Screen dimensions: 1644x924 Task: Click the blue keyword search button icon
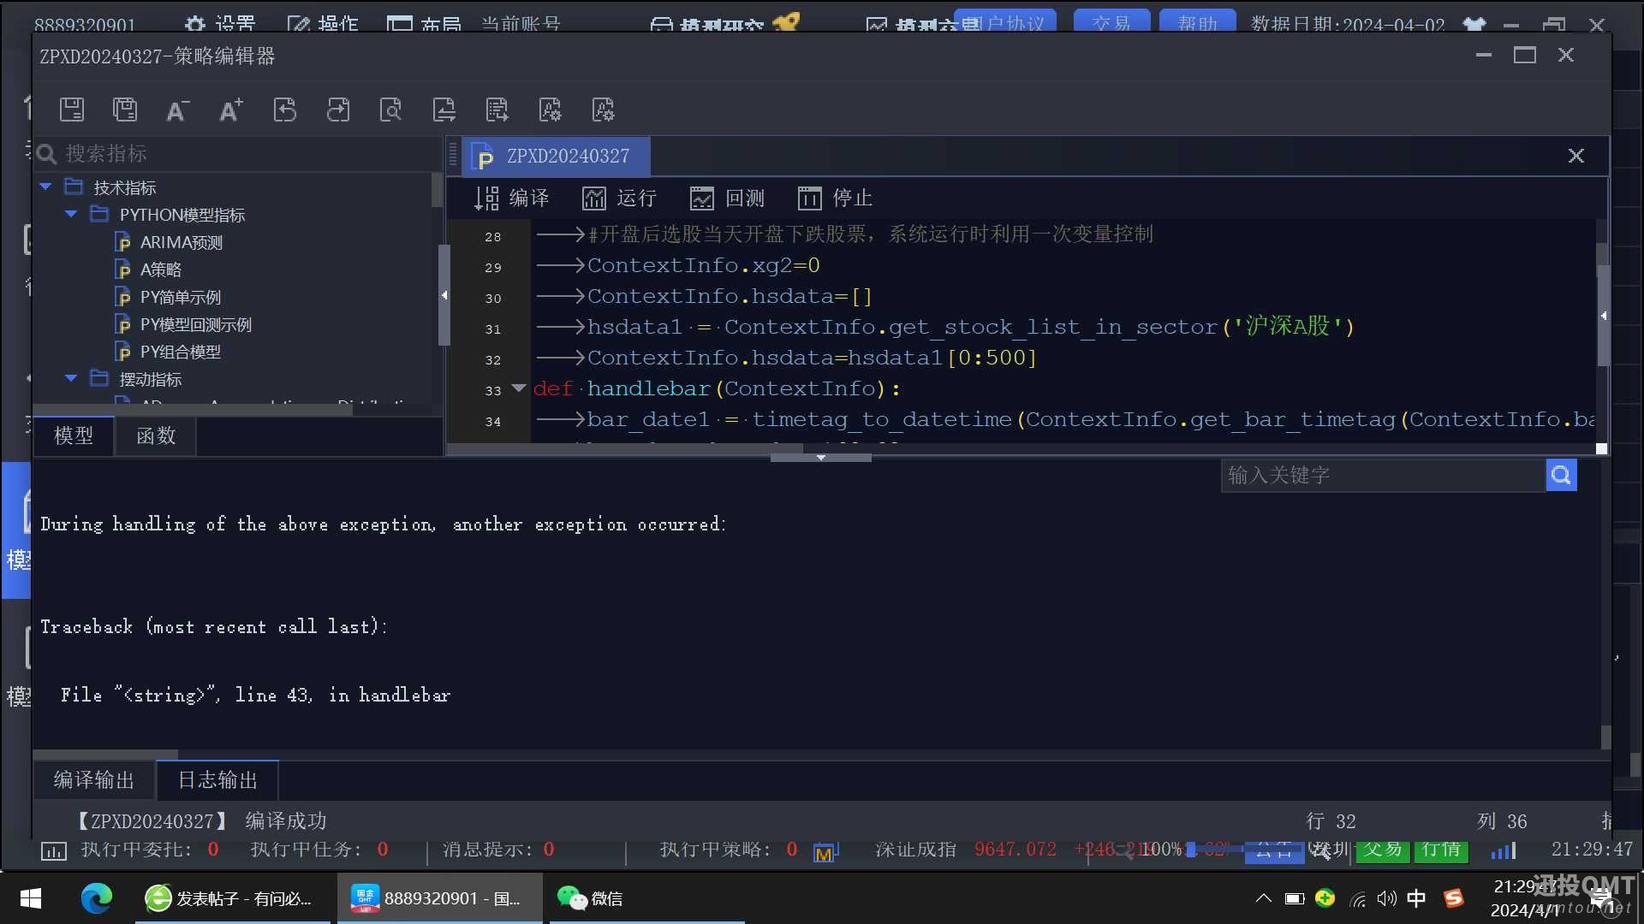(x=1561, y=475)
